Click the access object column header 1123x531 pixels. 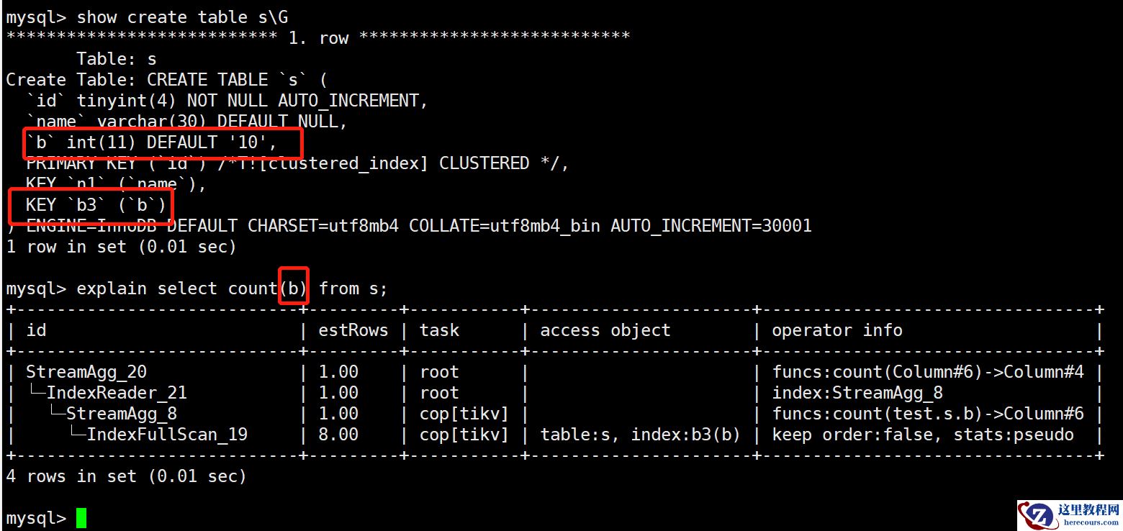tap(605, 330)
